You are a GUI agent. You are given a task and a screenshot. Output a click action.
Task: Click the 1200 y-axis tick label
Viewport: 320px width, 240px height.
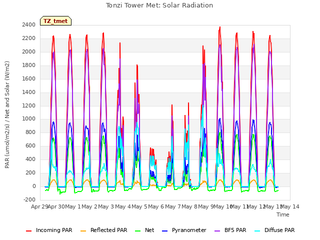(29, 105)
